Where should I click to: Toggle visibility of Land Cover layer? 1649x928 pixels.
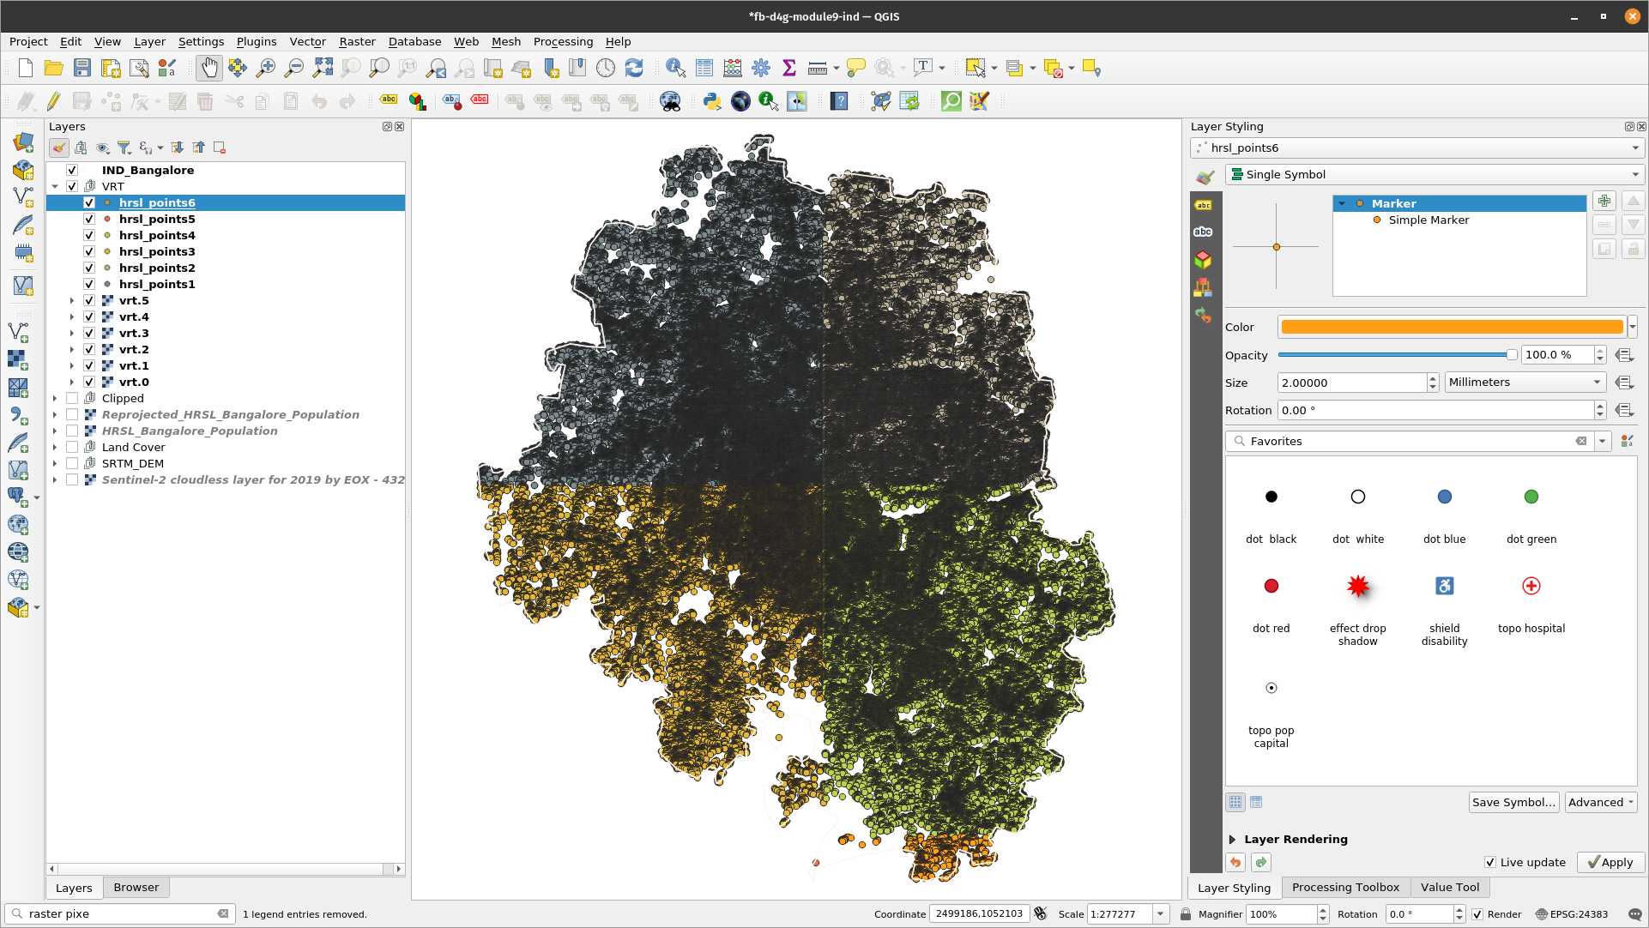(71, 447)
